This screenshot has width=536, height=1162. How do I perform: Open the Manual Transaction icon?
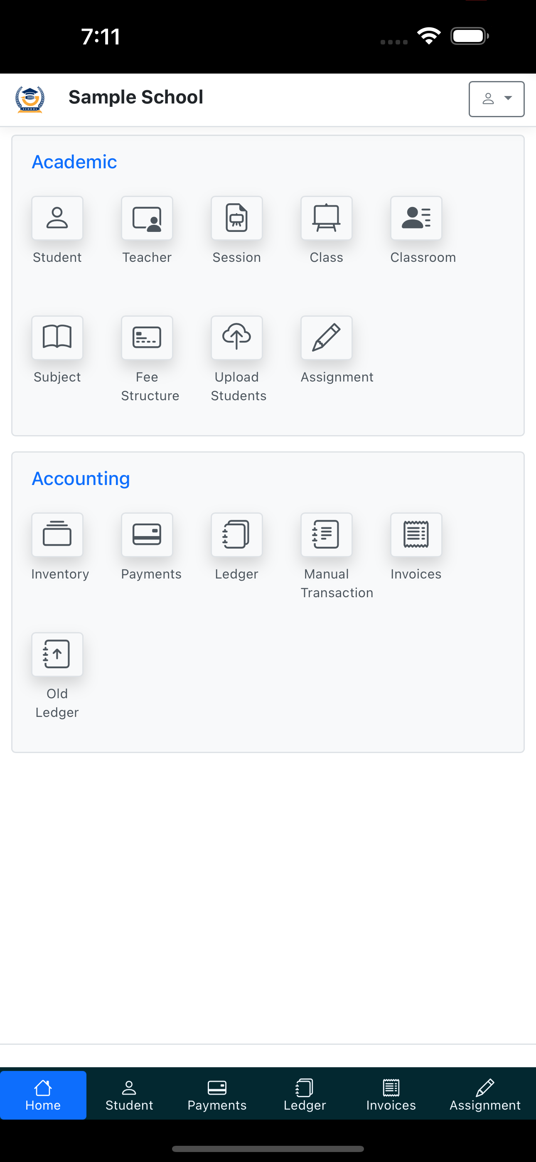coord(327,535)
